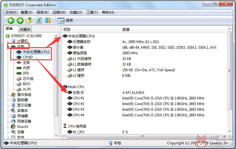Click the data panel vertical scrollbar thumb
This screenshot has width=236, height=149.
pyautogui.click(x=229, y=70)
